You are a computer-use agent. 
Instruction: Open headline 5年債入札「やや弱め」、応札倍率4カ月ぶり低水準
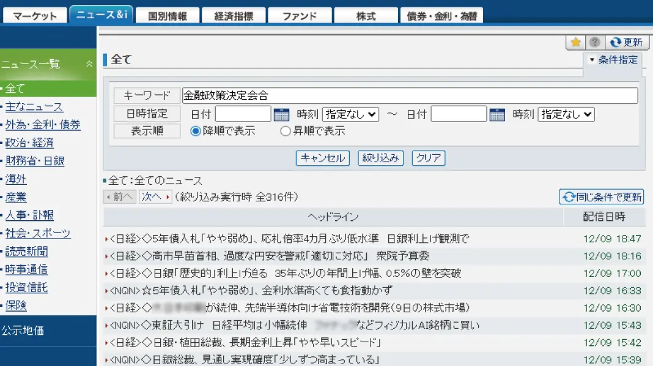coord(289,239)
